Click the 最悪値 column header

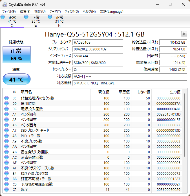pyautogui.click(x=121, y=92)
